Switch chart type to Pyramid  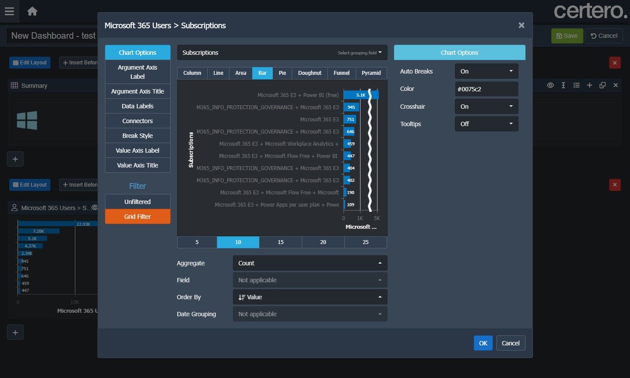pos(371,73)
